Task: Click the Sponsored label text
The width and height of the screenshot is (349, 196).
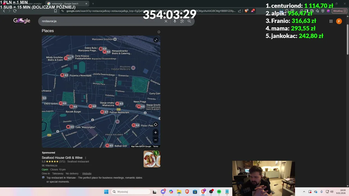Action: pyautogui.click(x=49, y=153)
